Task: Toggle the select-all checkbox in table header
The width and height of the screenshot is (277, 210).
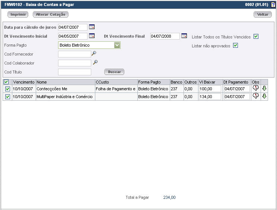Action: click(6, 82)
